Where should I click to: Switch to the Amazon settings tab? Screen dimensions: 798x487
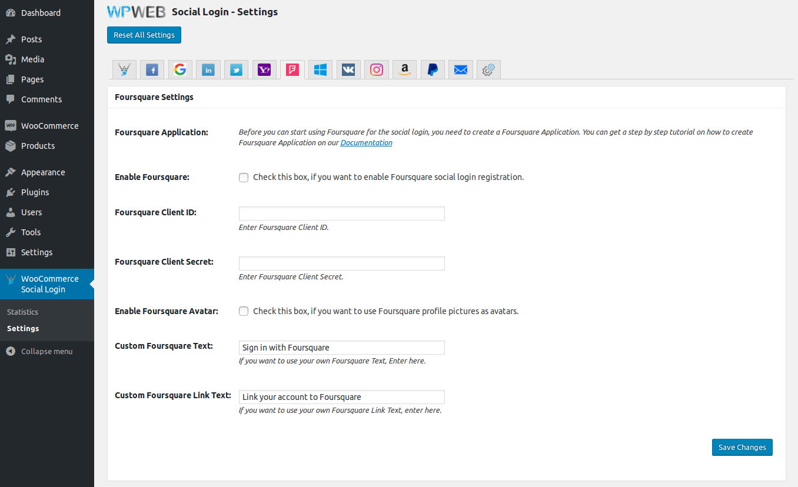[x=404, y=70]
